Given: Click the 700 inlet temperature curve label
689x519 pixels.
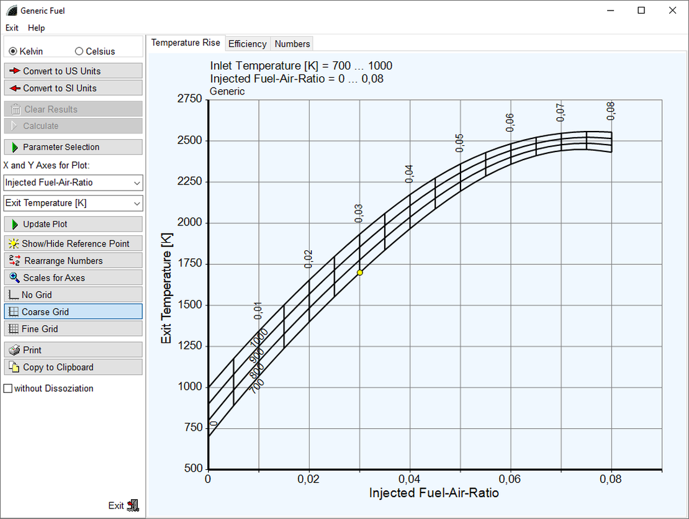Looking at the screenshot, I should (257, 386).
